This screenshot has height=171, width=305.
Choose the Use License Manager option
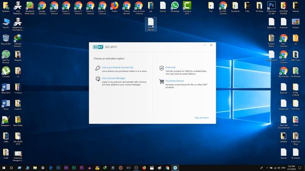113,78
